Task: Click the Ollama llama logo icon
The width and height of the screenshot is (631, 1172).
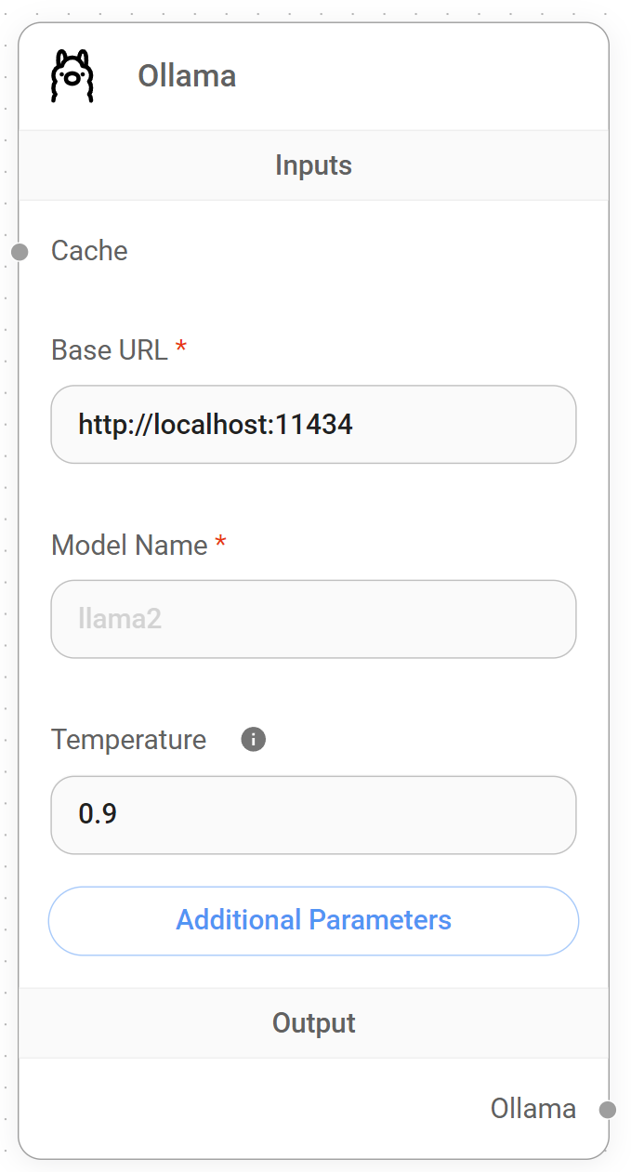Action: tap(72, 76)
